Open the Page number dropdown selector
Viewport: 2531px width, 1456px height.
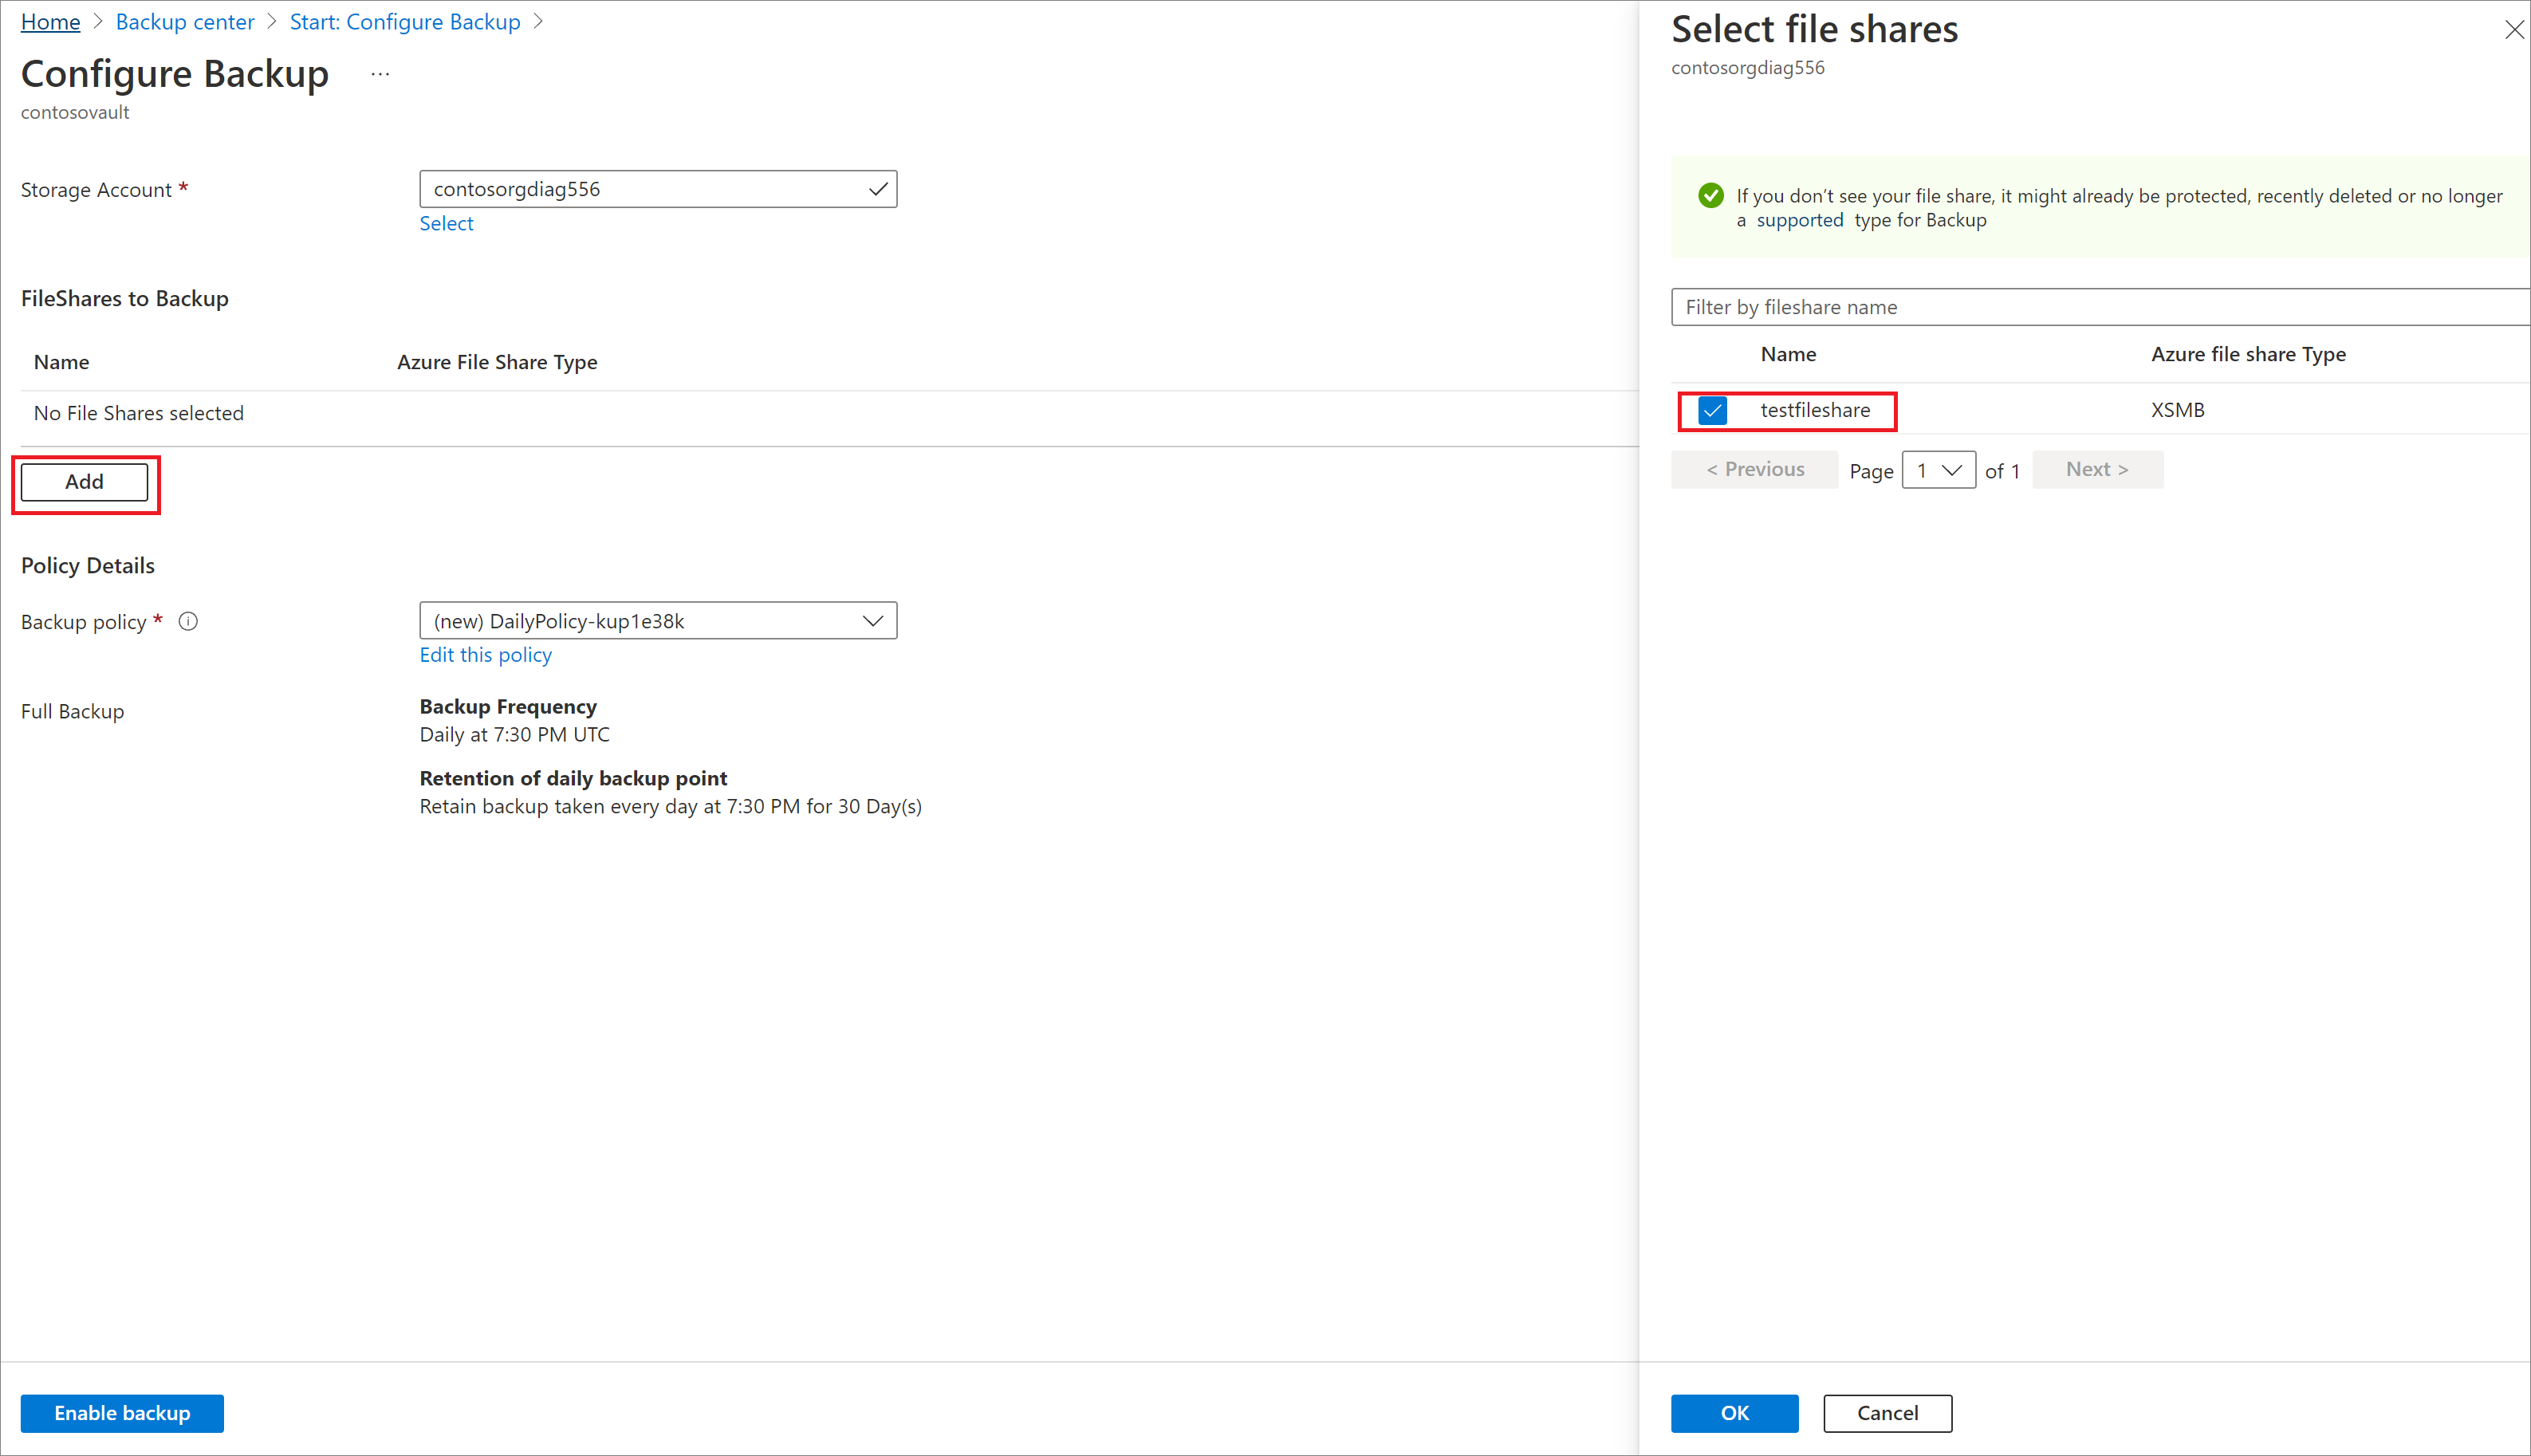pyautogui.click(x=1936, y=469)
